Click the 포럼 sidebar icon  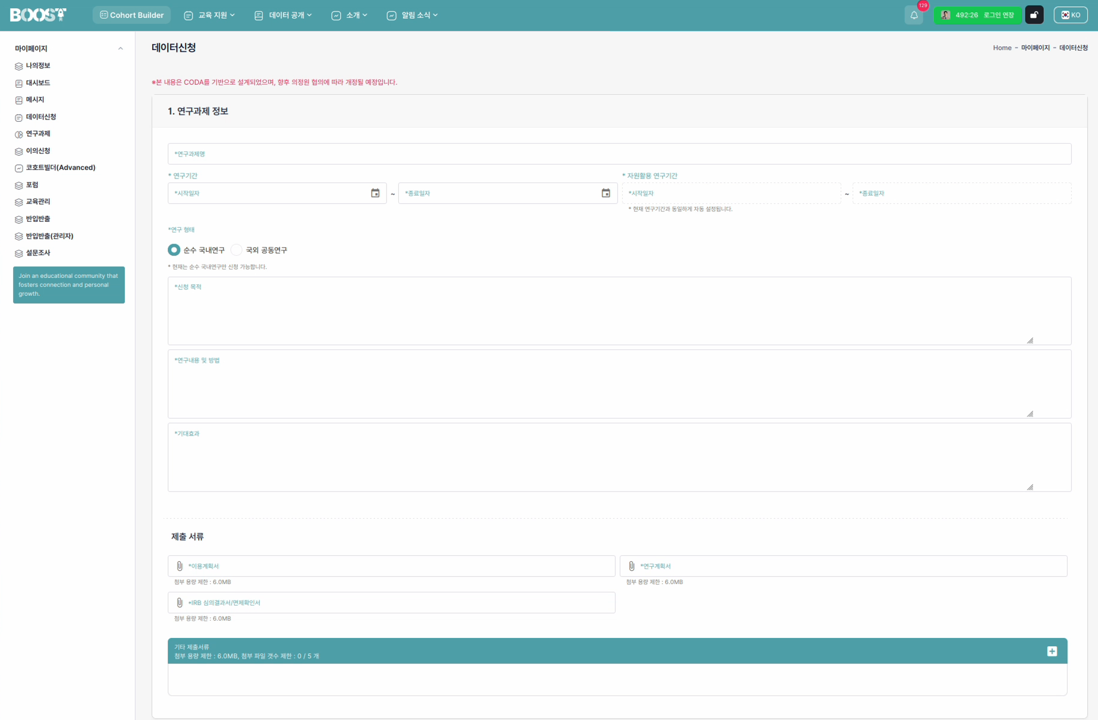tap(19, 186)
